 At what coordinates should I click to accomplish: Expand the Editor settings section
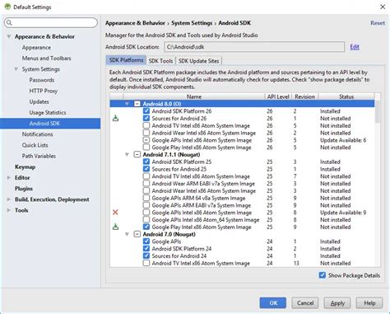tap(9, 178)
